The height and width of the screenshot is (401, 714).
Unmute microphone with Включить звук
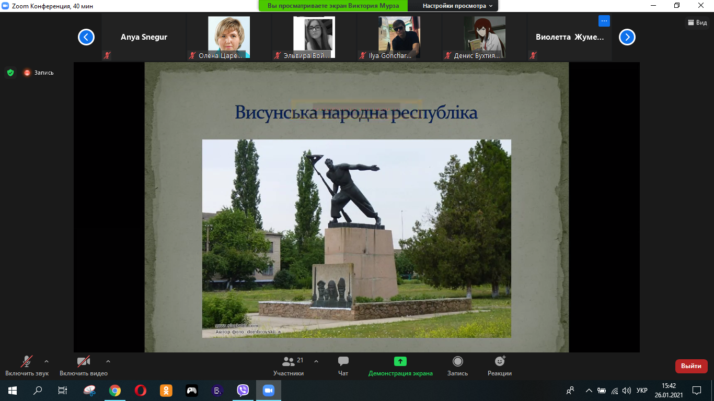[27, 361]
